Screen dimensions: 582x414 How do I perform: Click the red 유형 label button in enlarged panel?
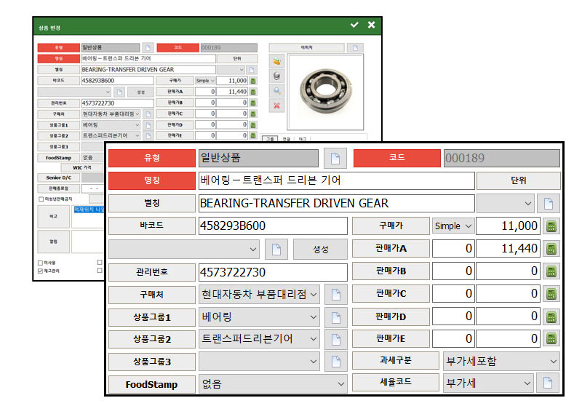click(152, 158)
